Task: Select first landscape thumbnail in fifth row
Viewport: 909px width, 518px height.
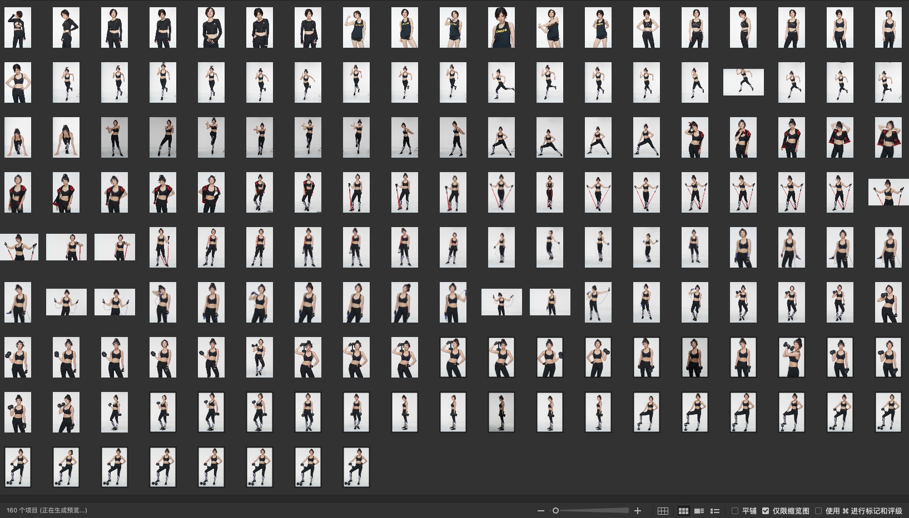Action: pos(19,247)
